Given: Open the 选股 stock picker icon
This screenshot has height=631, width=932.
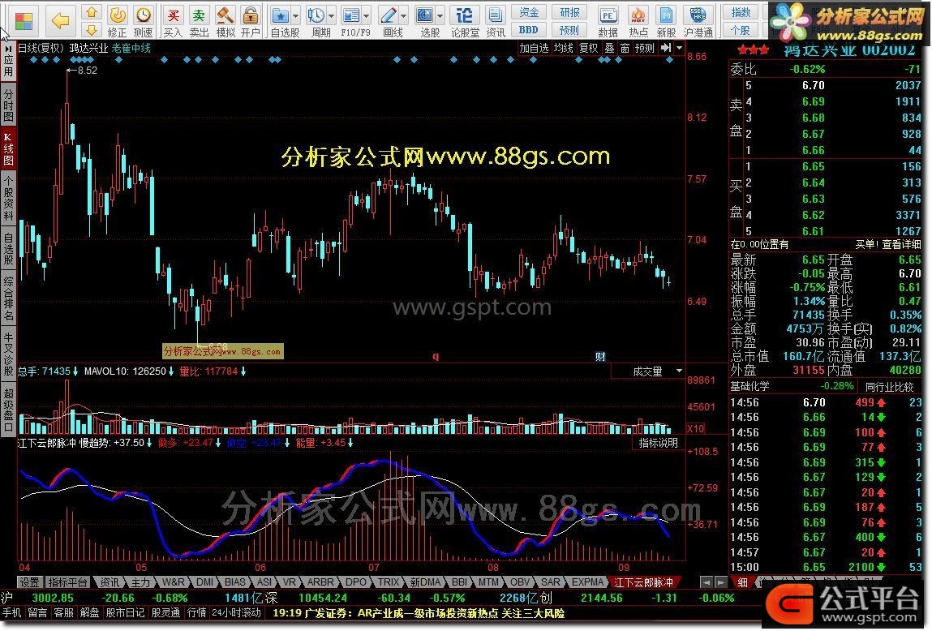Looking at the screenshot, I should (424, 16).
